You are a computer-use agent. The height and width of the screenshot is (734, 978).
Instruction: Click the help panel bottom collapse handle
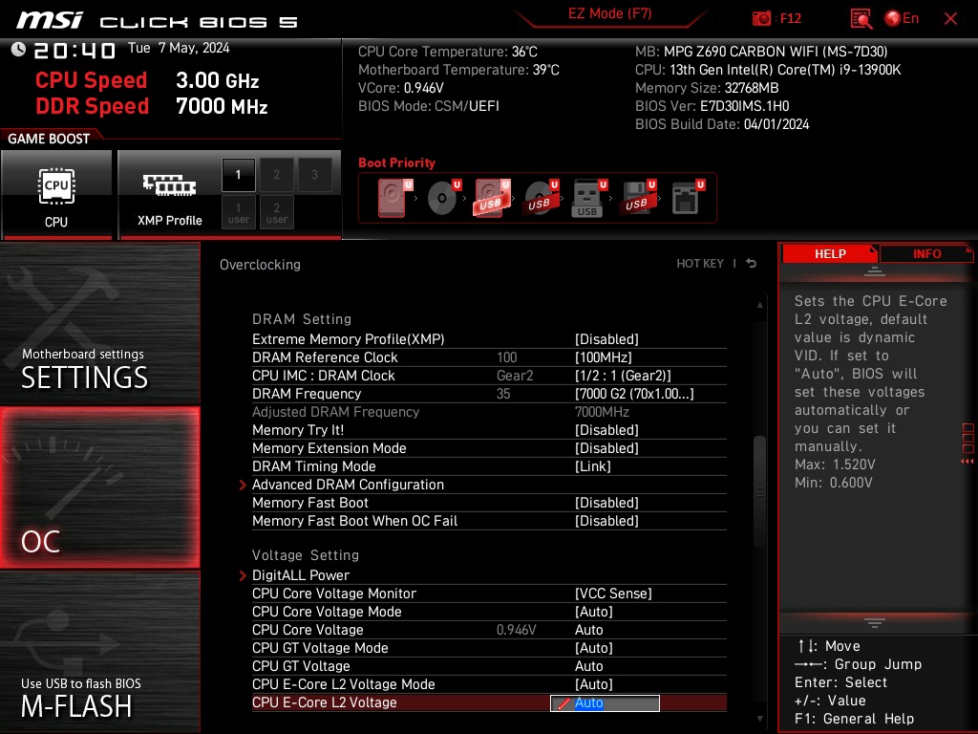875,622
